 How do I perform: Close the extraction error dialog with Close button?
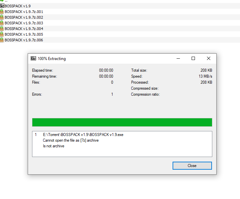click(192, 166)
